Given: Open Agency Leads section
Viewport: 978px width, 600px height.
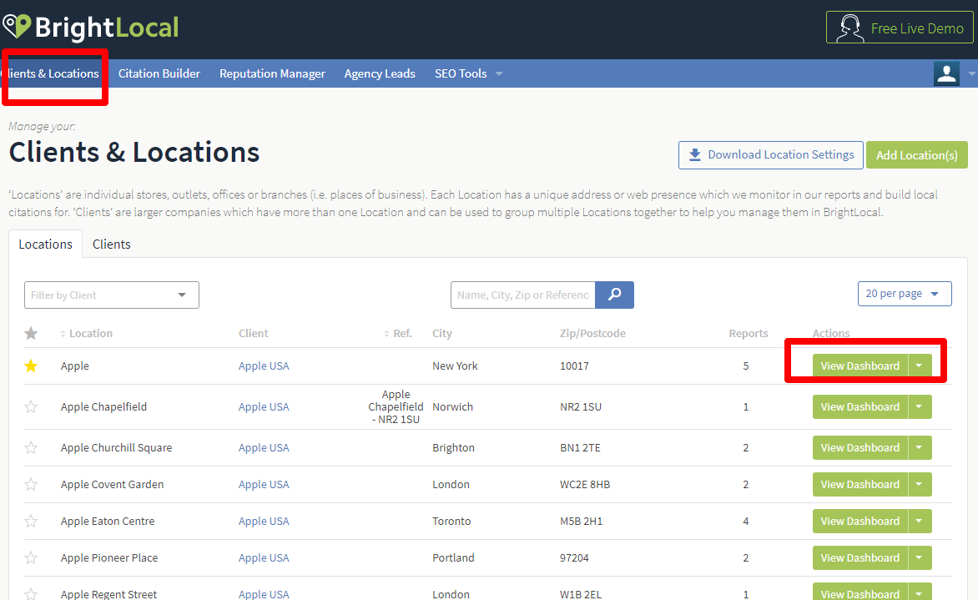Looking at the screenshot, I should 380,73.
